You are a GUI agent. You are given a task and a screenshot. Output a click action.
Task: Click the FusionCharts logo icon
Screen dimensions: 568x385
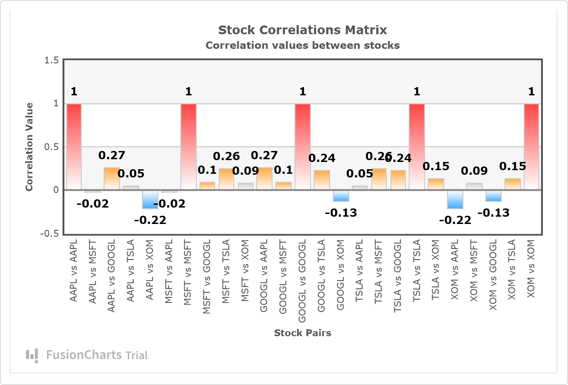32,355
